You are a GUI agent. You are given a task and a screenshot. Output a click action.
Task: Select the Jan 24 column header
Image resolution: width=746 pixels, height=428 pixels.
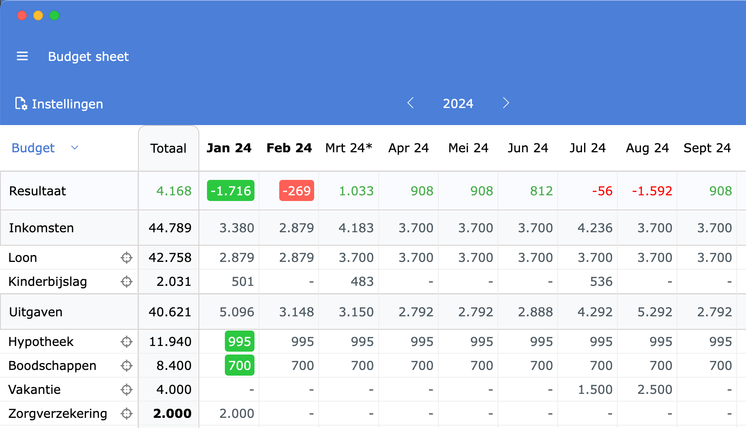point(229,148)
